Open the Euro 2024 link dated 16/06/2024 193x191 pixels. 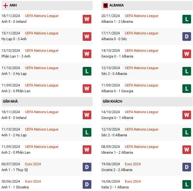pos(133,181)
